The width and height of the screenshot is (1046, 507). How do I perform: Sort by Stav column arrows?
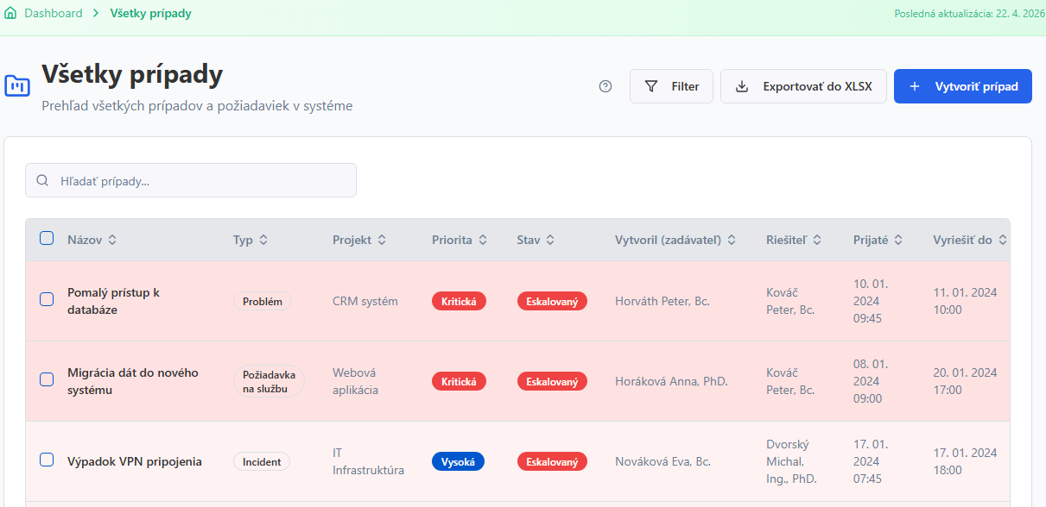[x=550, y=240]
